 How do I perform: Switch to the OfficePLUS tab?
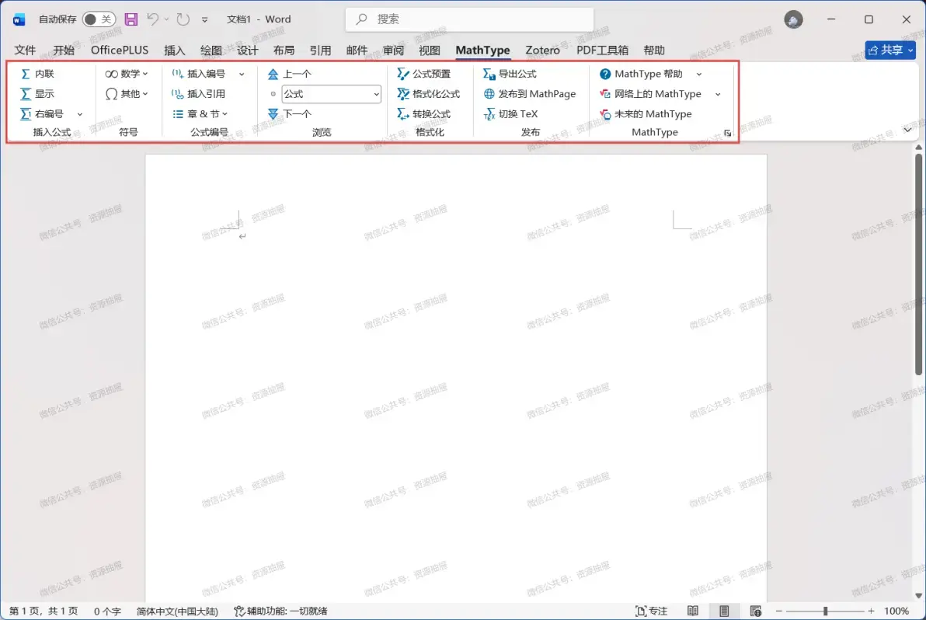pos(120,51)
